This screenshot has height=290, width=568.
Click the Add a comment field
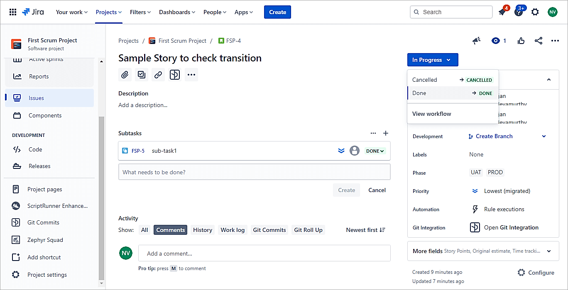[x=264, y=253]
